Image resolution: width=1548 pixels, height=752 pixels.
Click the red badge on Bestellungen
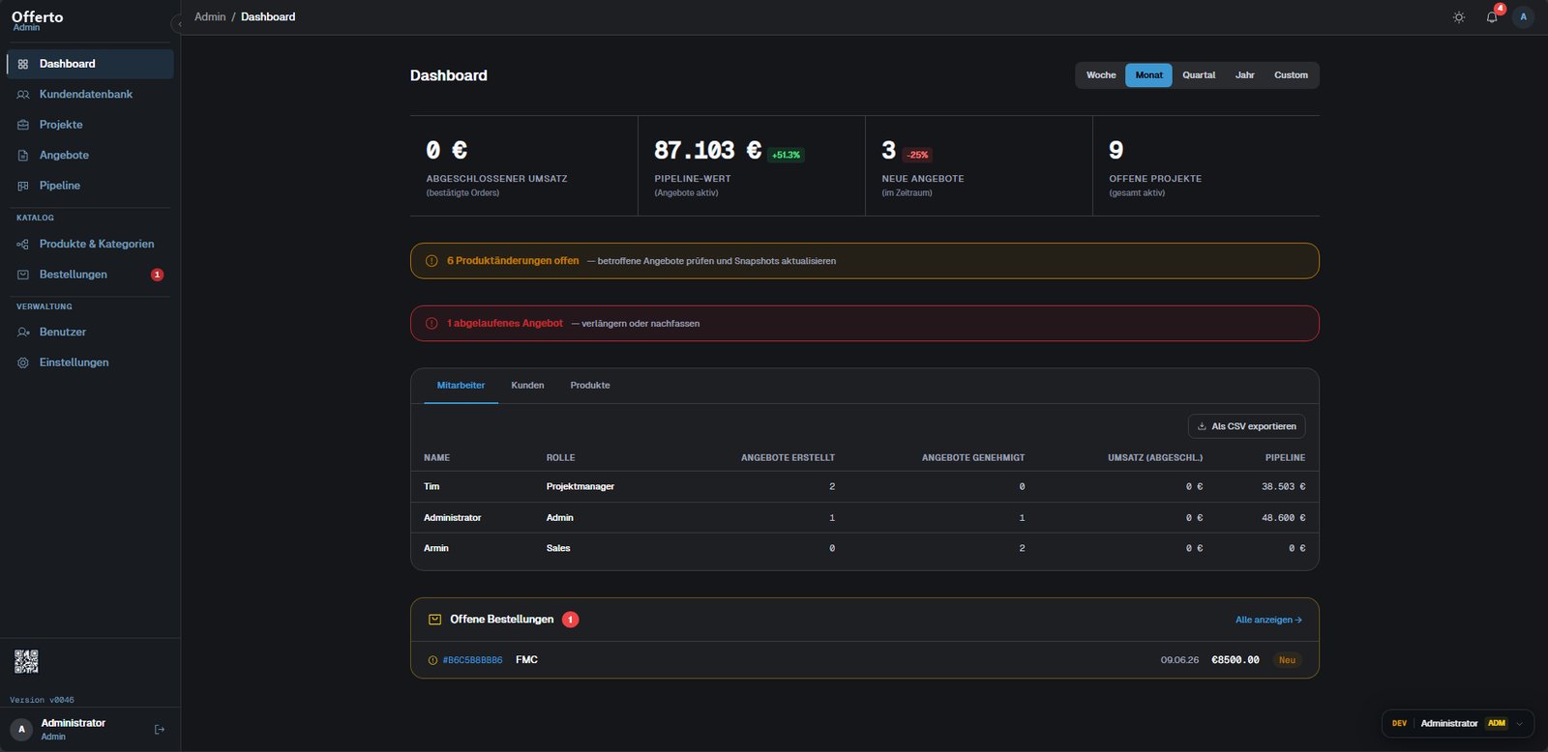click(x=157, y=275)
